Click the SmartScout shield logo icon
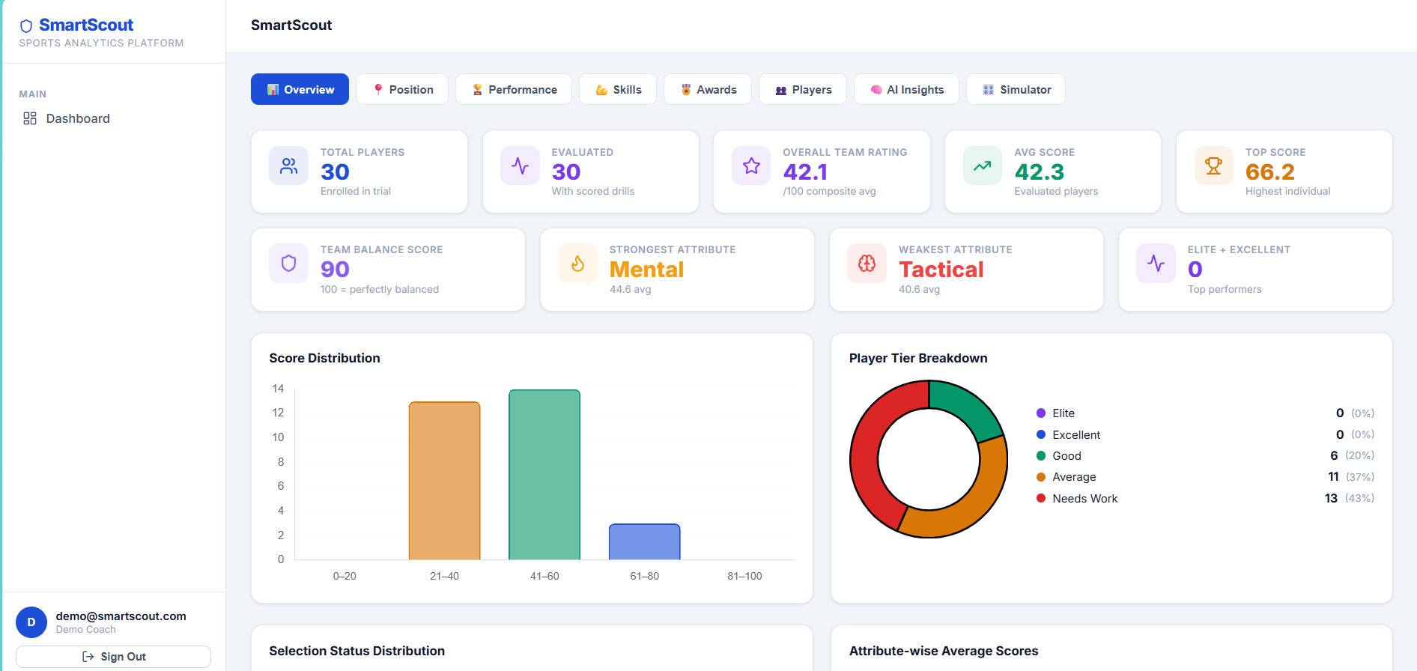 (x=26, y=26)
